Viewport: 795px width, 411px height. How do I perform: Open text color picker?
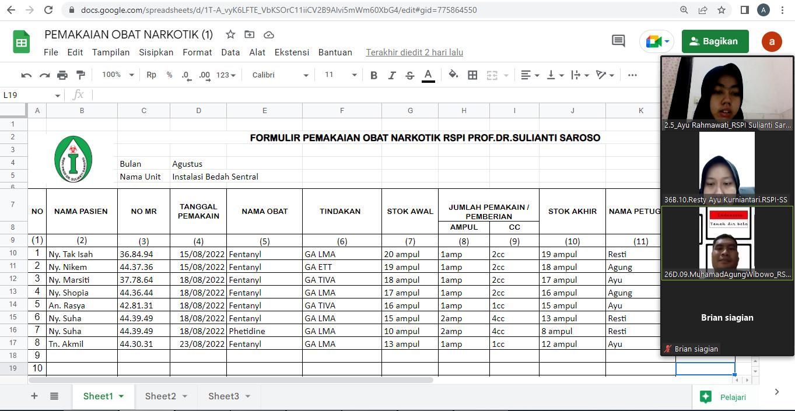click(428, 75)
